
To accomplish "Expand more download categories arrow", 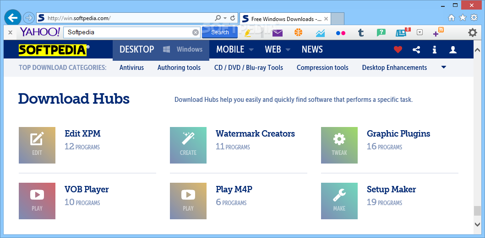I will tap(443, 67).
